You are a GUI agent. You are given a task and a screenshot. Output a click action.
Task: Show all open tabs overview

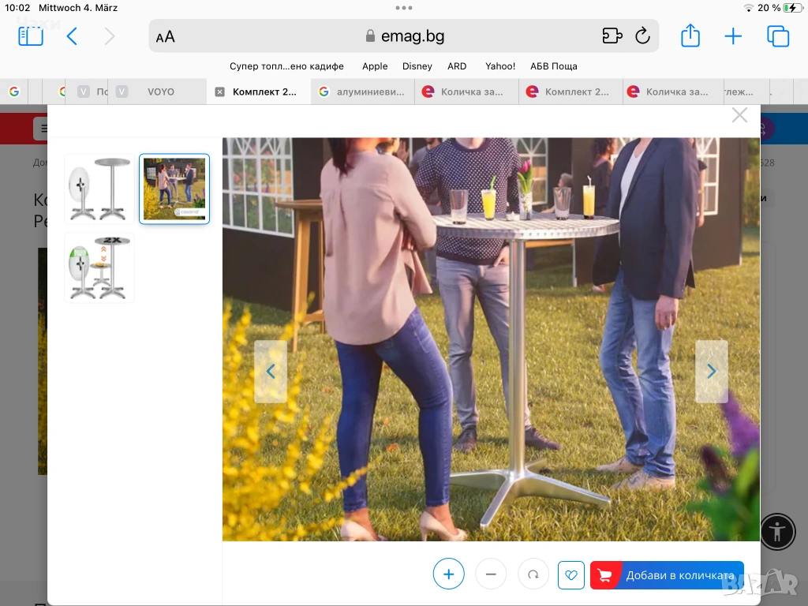click(x=777, y=36)
